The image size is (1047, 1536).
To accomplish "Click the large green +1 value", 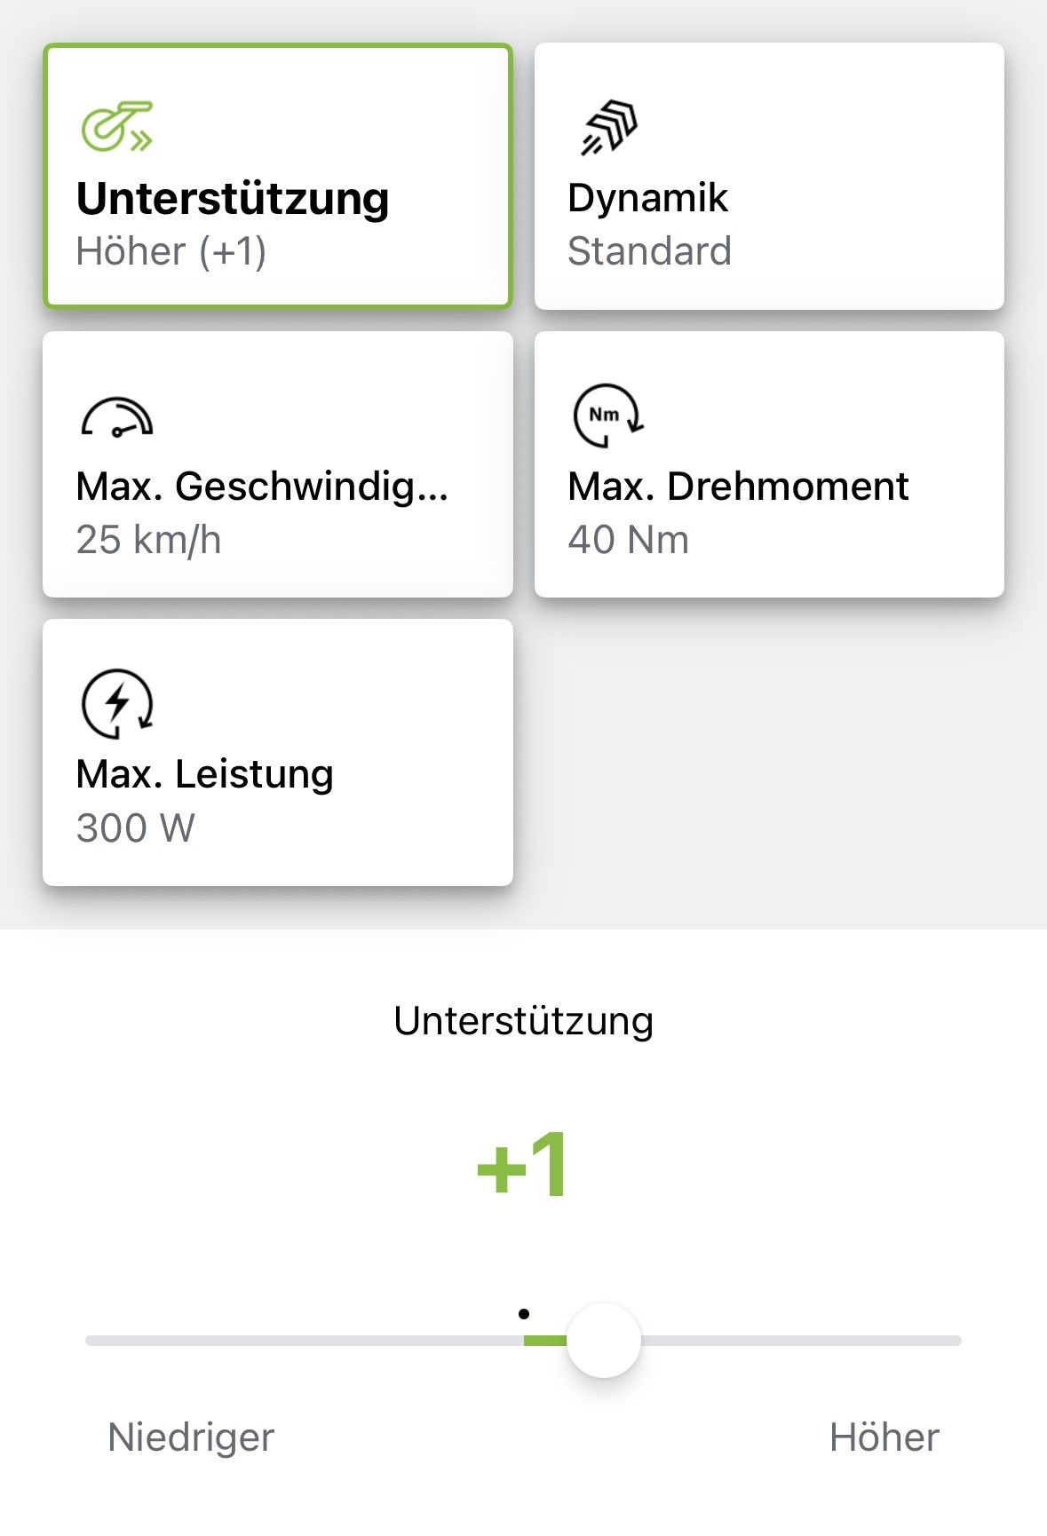I will click(523, 1164).
